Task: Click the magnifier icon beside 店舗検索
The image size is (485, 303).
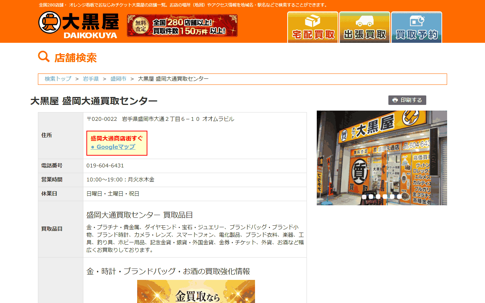Action: 44,57
